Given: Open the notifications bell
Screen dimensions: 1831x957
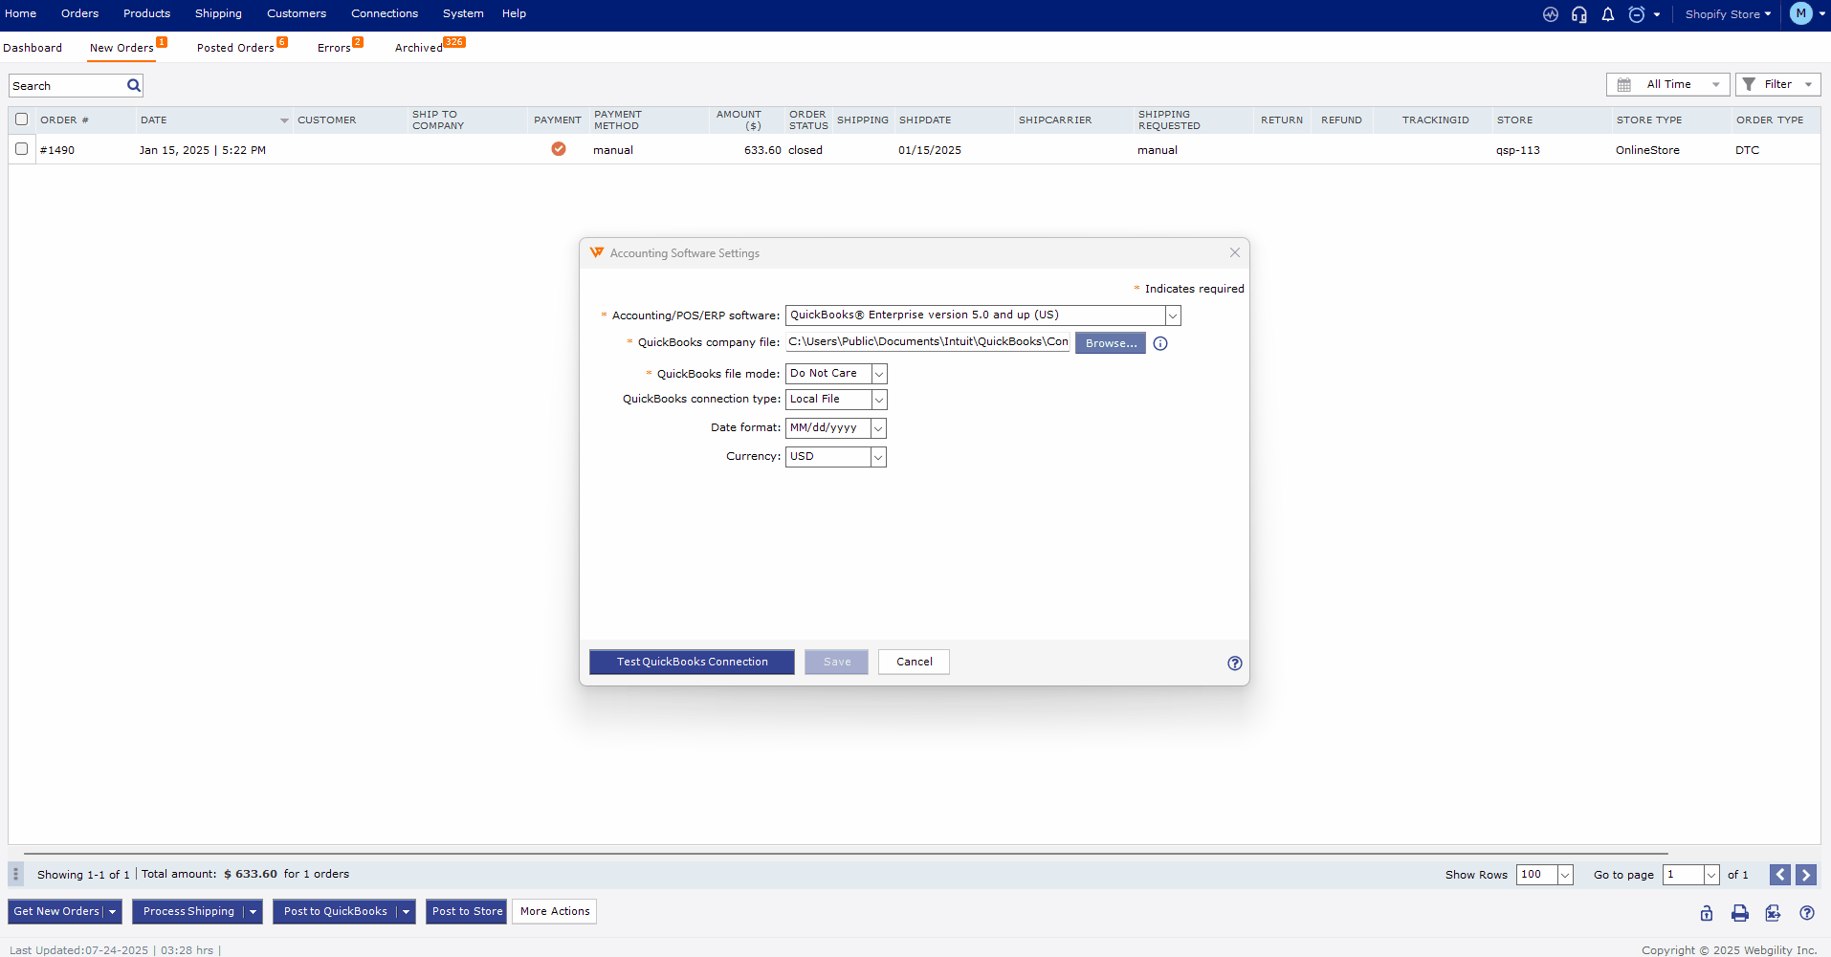Looking at the screenshot, I should [1608, 14].
